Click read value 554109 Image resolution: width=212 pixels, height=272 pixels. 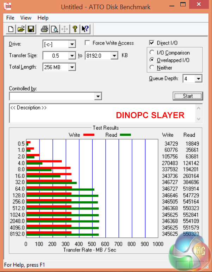[x=191, y=221]
